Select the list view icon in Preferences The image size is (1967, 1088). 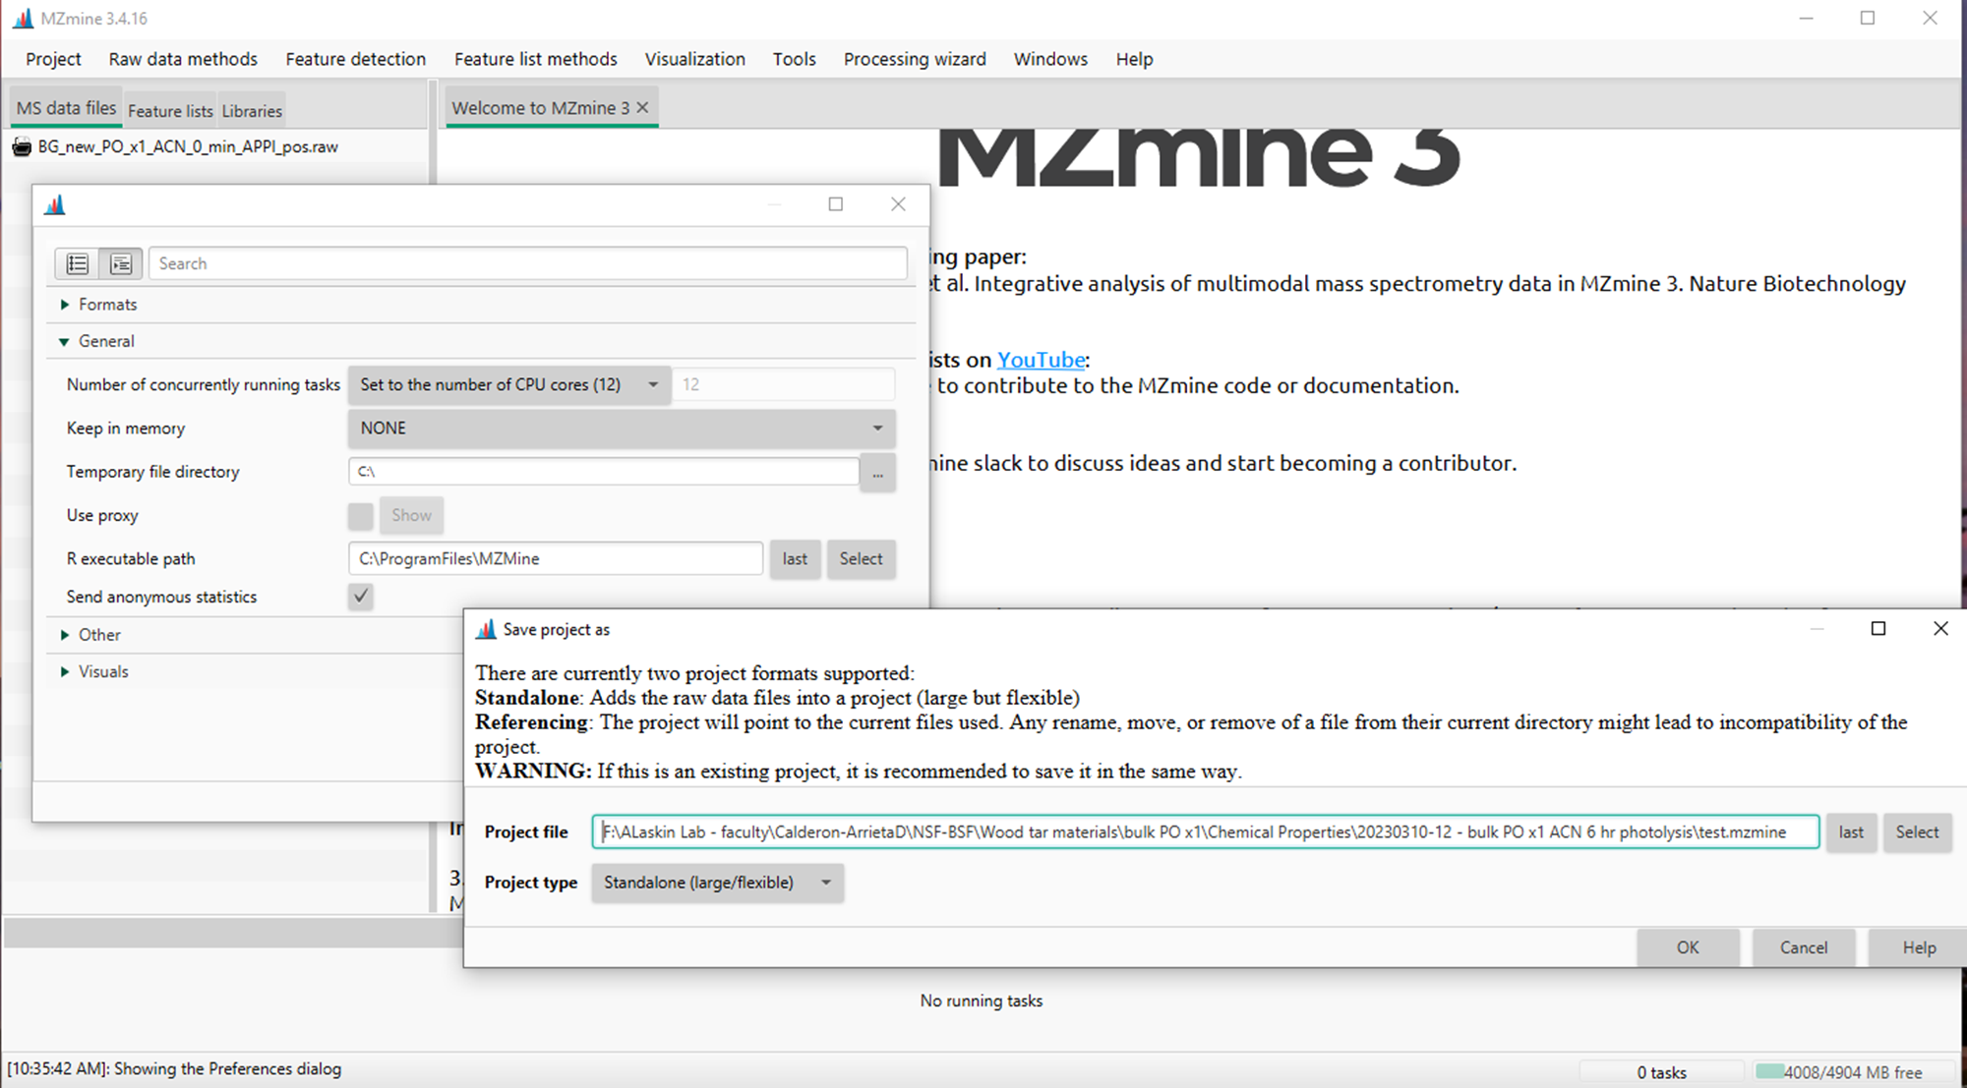(78, 263)
